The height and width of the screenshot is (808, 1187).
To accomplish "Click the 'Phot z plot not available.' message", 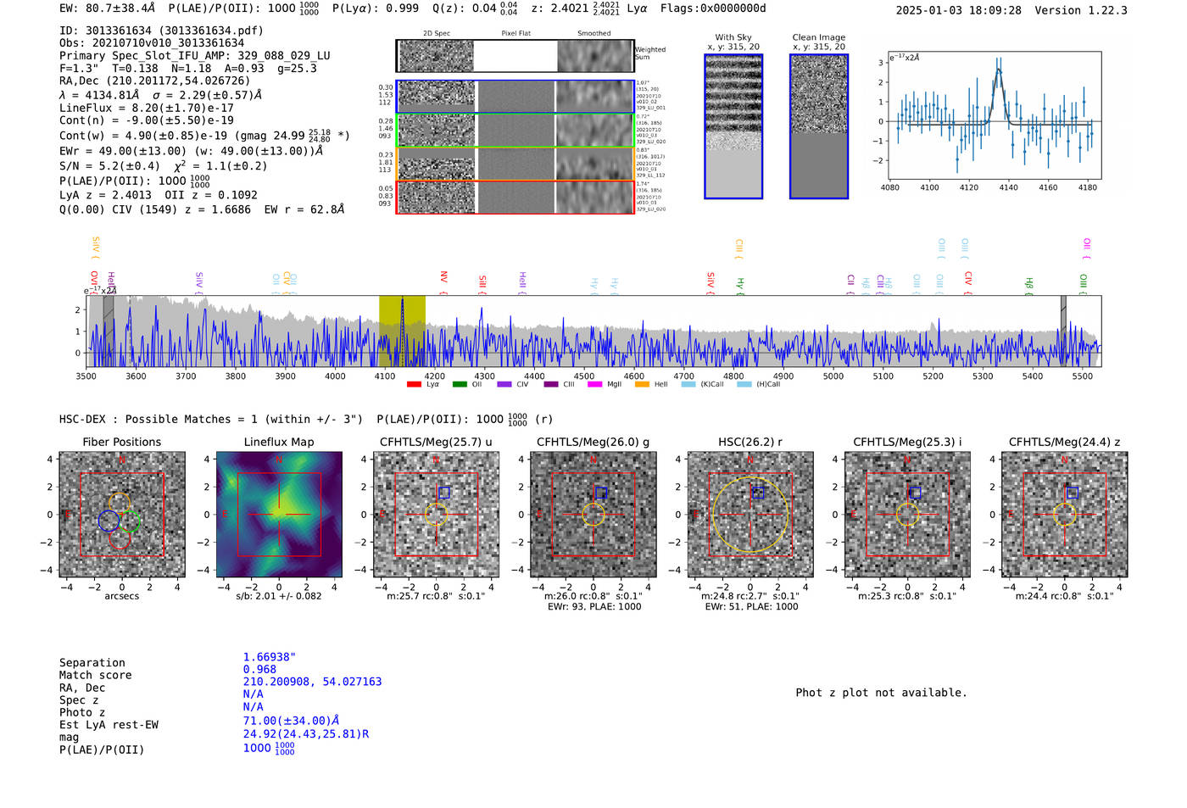I will tap(881, 693).
